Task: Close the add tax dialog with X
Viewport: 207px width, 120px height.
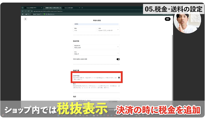Action: (25, 19)
